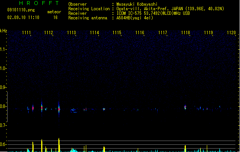Image resolution: width=240 pixels, height=152 pixels.
Task: Select the 1.1 kHz frequency label
Action: (x=3, y=49)
